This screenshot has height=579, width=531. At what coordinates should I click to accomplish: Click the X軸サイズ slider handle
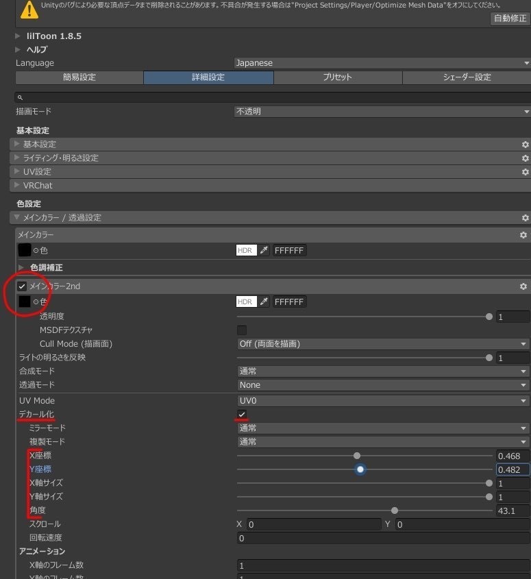(489, 483)
